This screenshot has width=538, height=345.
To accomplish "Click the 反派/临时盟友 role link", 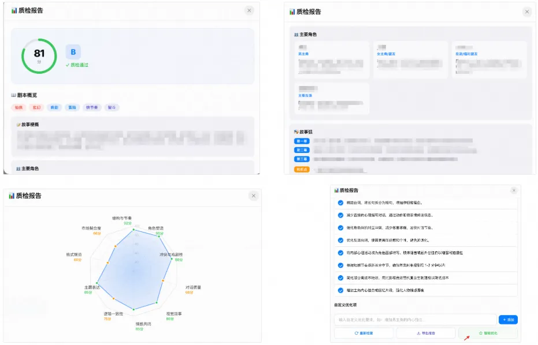I will tap(466, 54).
